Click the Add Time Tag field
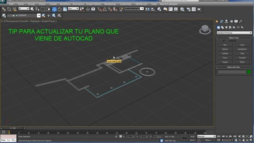The height and width of the screenshot is (143, 254). click(170, 141)
